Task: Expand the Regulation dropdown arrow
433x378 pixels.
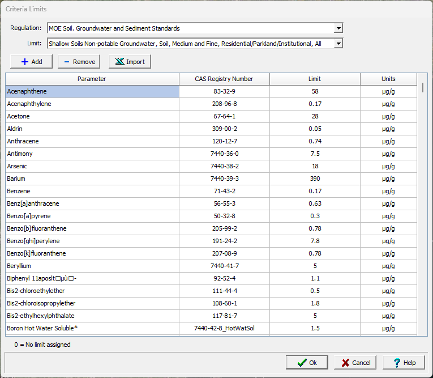Action: coord(338,28)
